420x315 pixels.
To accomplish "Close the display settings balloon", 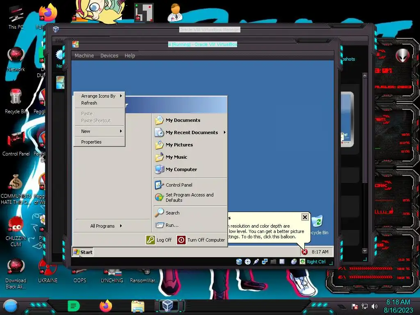I will 305,217.
